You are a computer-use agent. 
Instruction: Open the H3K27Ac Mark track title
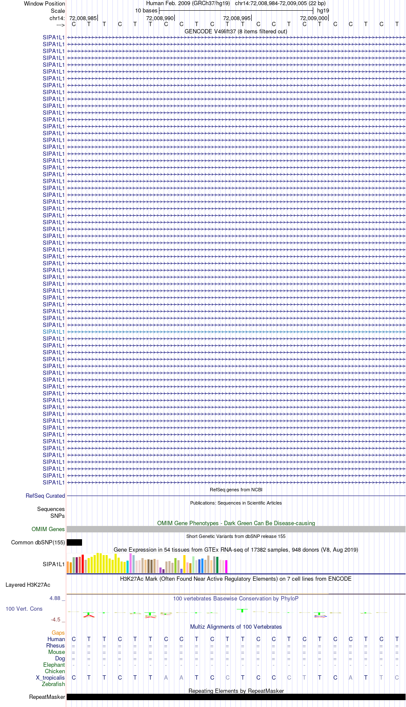[236, 579]
